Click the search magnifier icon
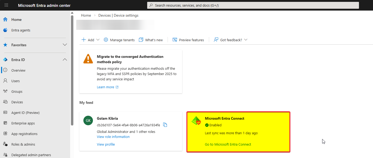The height and width of the screenshot is (158, 373). (151, 5)
